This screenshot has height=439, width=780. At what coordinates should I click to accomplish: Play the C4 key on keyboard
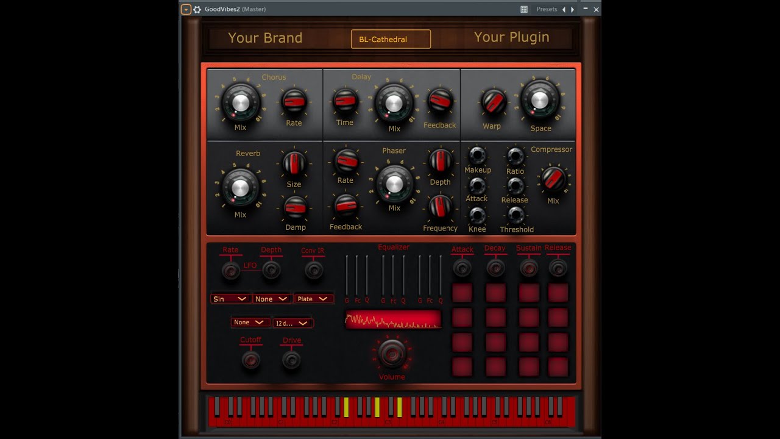pos(441,421)
